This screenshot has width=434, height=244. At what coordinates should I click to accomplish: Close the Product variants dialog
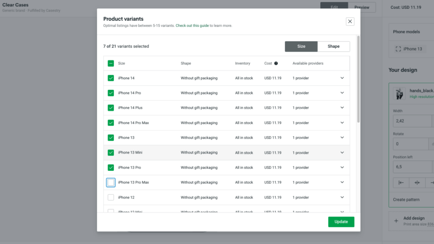(x=350, y=21)
